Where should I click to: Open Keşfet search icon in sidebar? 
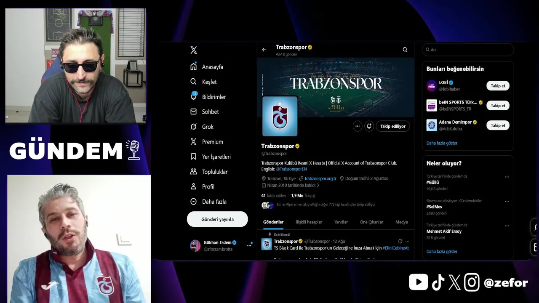[194, 82]
